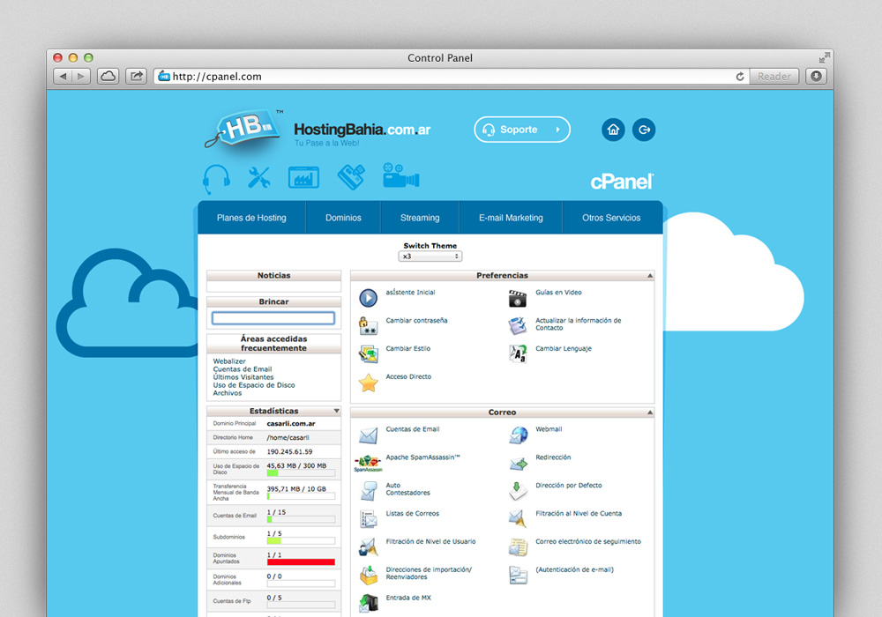Open Cuentas de Email envelope icon
The height and width of the screenshot is (617, 882).
369,435
